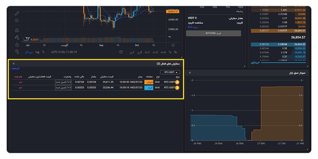The image size is (318, 159).
Task: Collapse the chart left toolbar arrow
Action: tap(22, 41)
